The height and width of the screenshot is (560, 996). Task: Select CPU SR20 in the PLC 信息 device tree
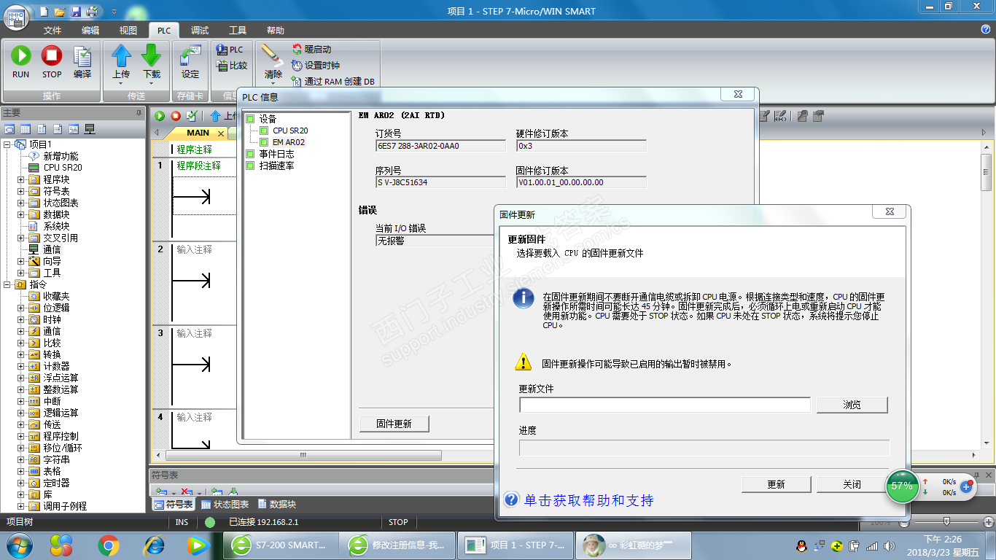click(290, 131)
